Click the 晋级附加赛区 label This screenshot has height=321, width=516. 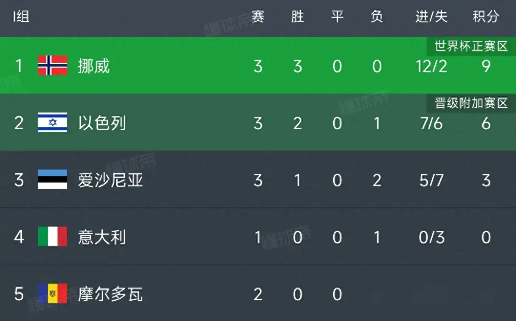click(x=471, y=103)
